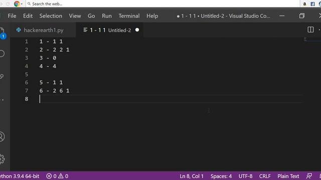This screenshot has height=180, width=321.
Task: Show additional views ellipsis in activity bar
Action: 2,100
